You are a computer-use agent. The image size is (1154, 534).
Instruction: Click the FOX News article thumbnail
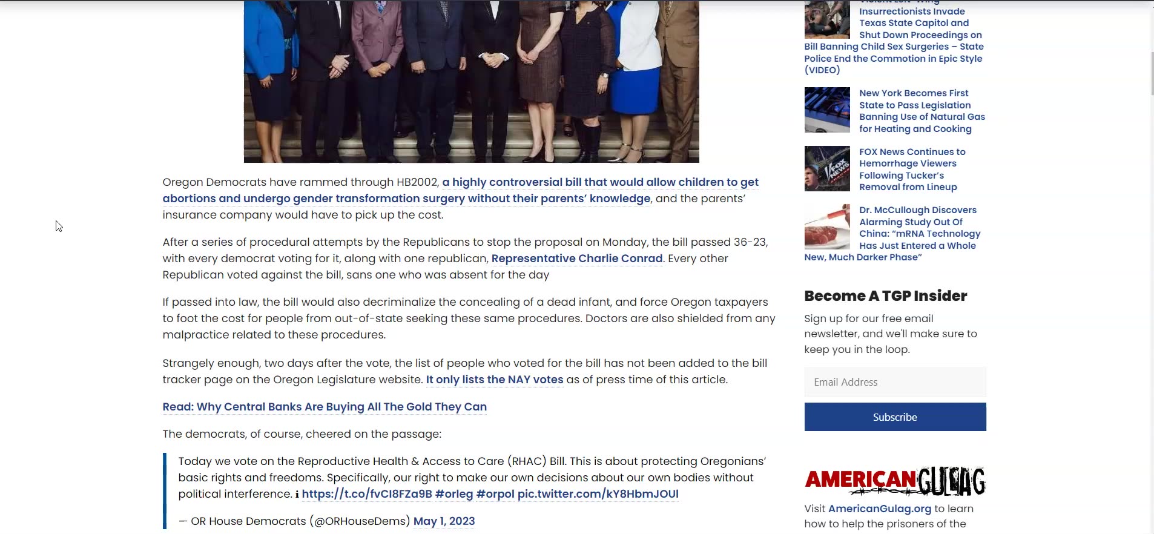826,169
